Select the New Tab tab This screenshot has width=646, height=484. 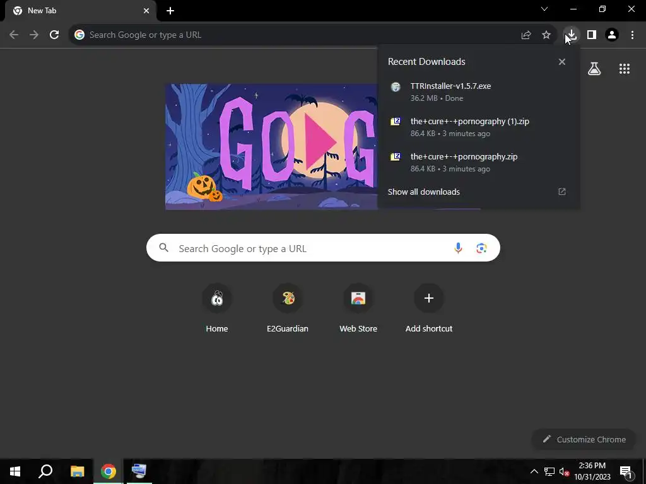coord(80,11)
